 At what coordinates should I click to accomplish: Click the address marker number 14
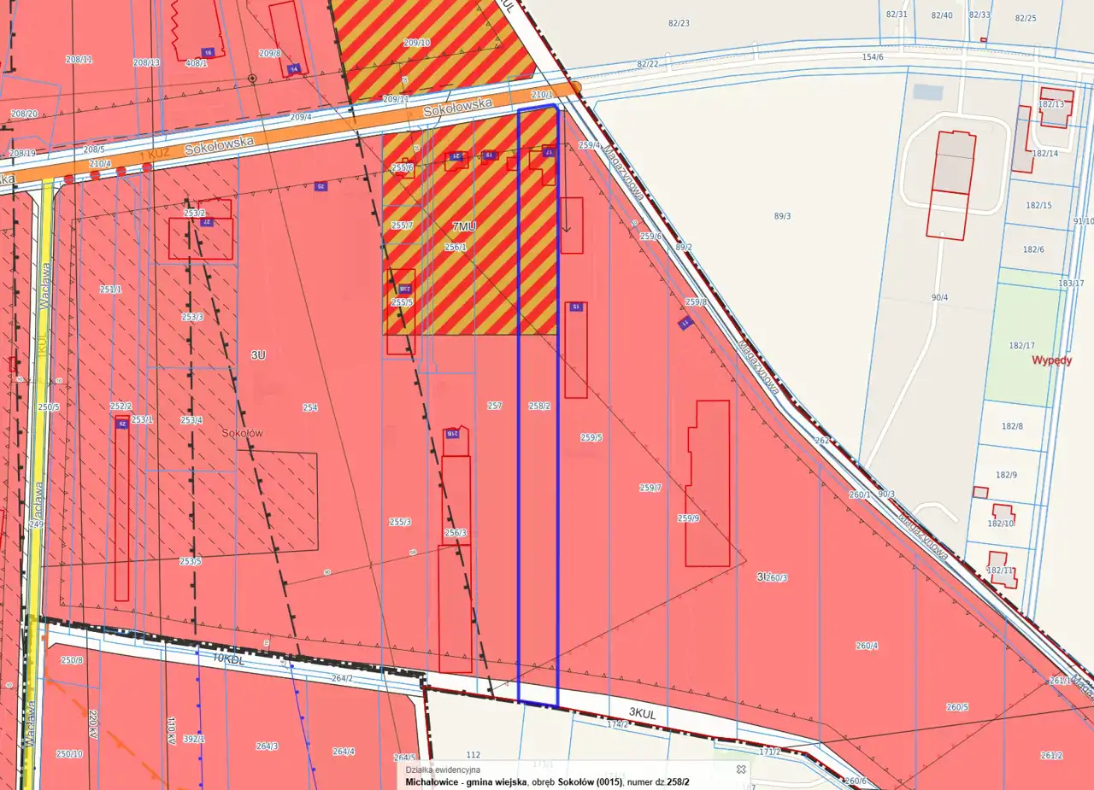294,68
